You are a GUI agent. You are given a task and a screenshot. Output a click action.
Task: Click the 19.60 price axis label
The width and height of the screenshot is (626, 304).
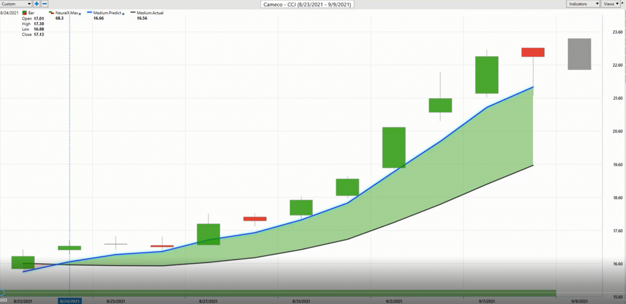pyautogui.click(x=616, y=165)
